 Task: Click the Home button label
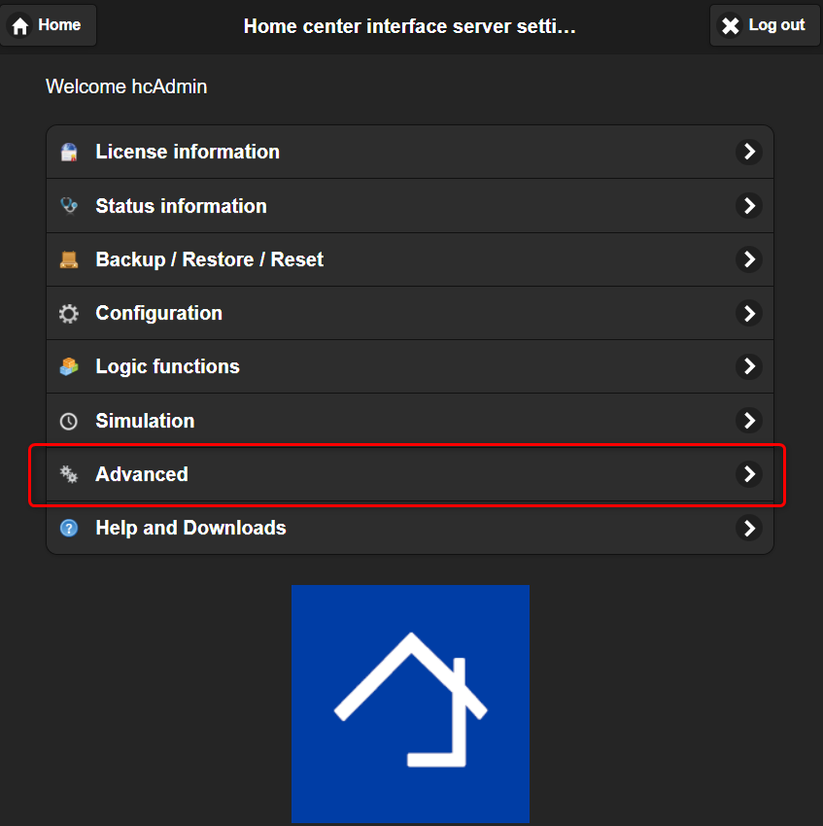pyautogui.click(x=59, y=24)
